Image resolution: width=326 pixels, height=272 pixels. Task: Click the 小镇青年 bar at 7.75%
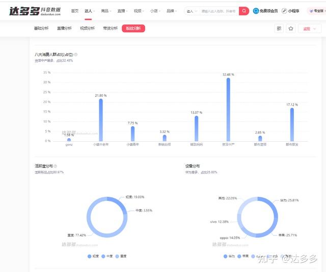pos(132,134)
